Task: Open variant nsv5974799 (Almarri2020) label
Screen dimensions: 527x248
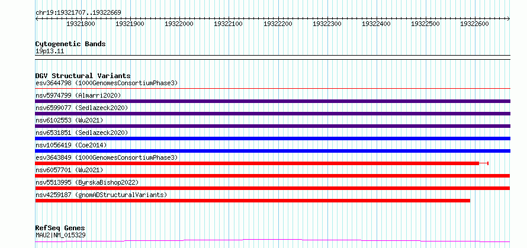Action: [x=78, y=95]
